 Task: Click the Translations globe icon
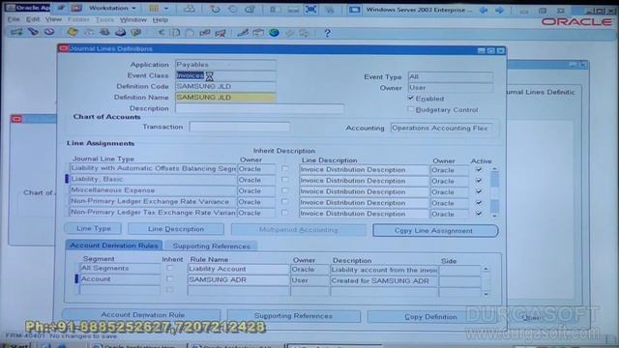pyautogui.click(x=274, y=33)
